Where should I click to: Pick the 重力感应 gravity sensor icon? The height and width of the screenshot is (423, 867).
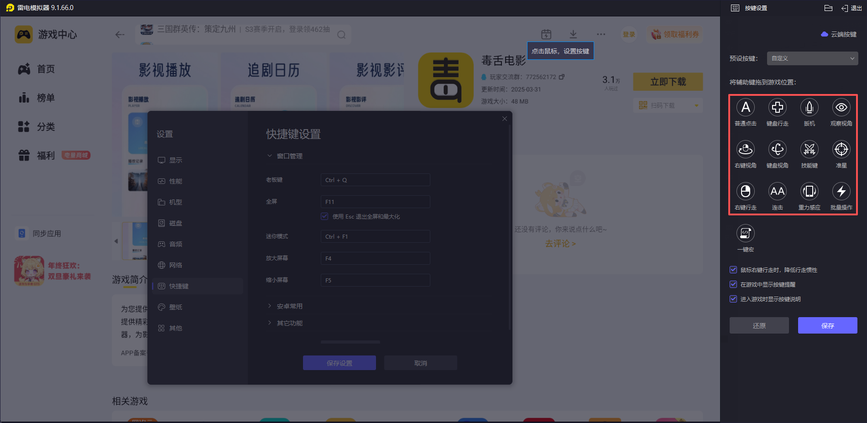tap(809, 192)
